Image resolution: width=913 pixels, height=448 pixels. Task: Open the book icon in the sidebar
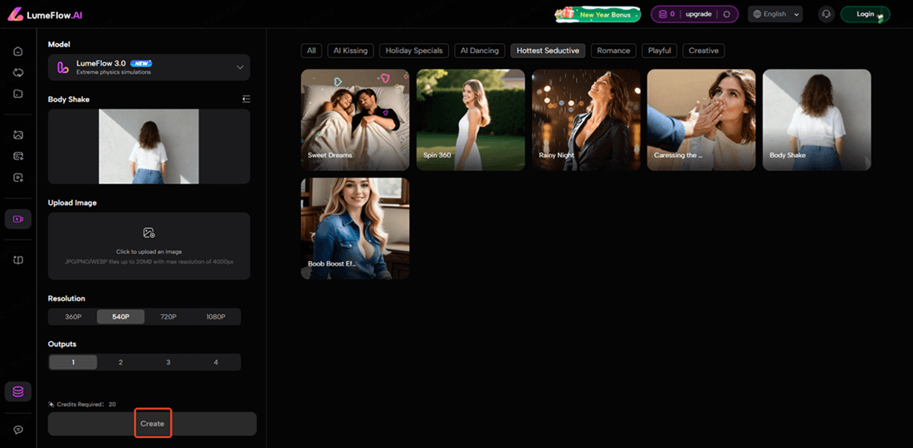[x=18, y=260]
